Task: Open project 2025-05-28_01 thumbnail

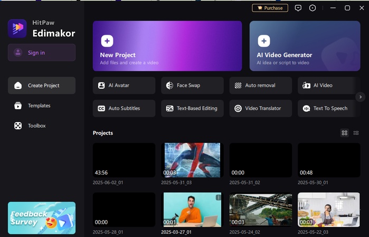Action: [x=124, y=210]
